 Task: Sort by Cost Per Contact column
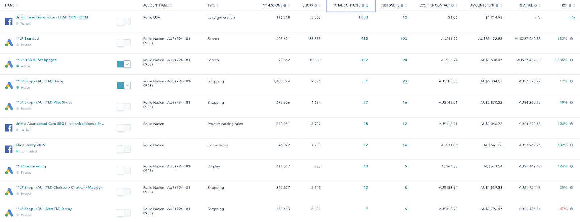439,5
